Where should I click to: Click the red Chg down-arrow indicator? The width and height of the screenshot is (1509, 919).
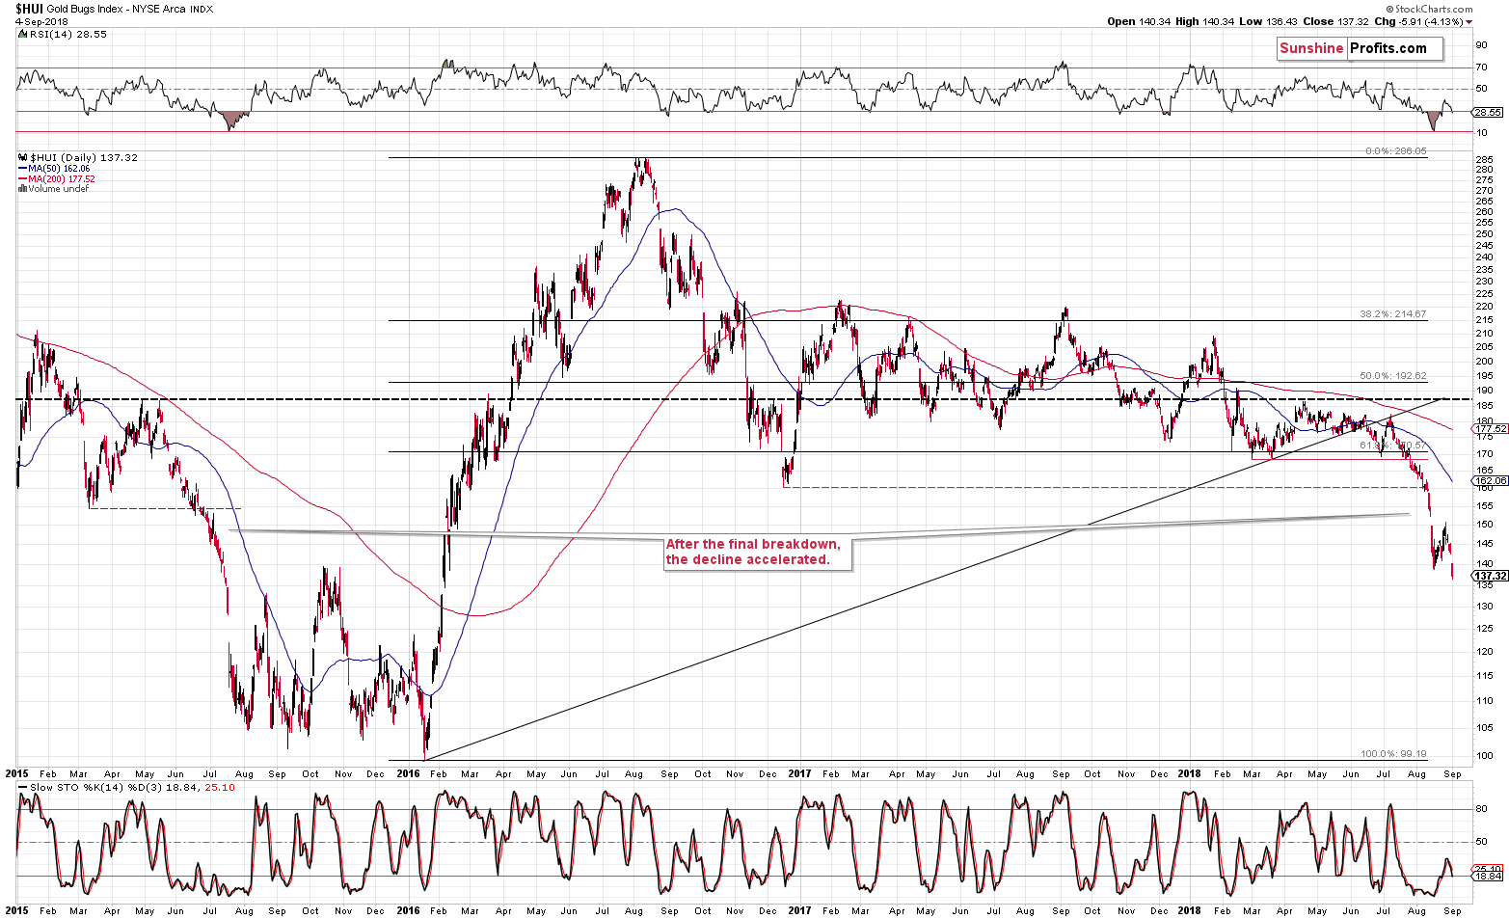[x=1469, y=21]
